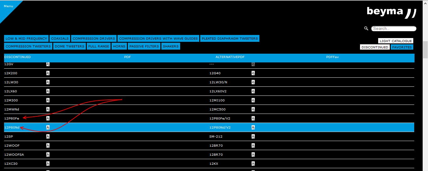Click alternative model 12MI100 text
The height and width of the screenshot is (171, 428).
coord(217,100)
